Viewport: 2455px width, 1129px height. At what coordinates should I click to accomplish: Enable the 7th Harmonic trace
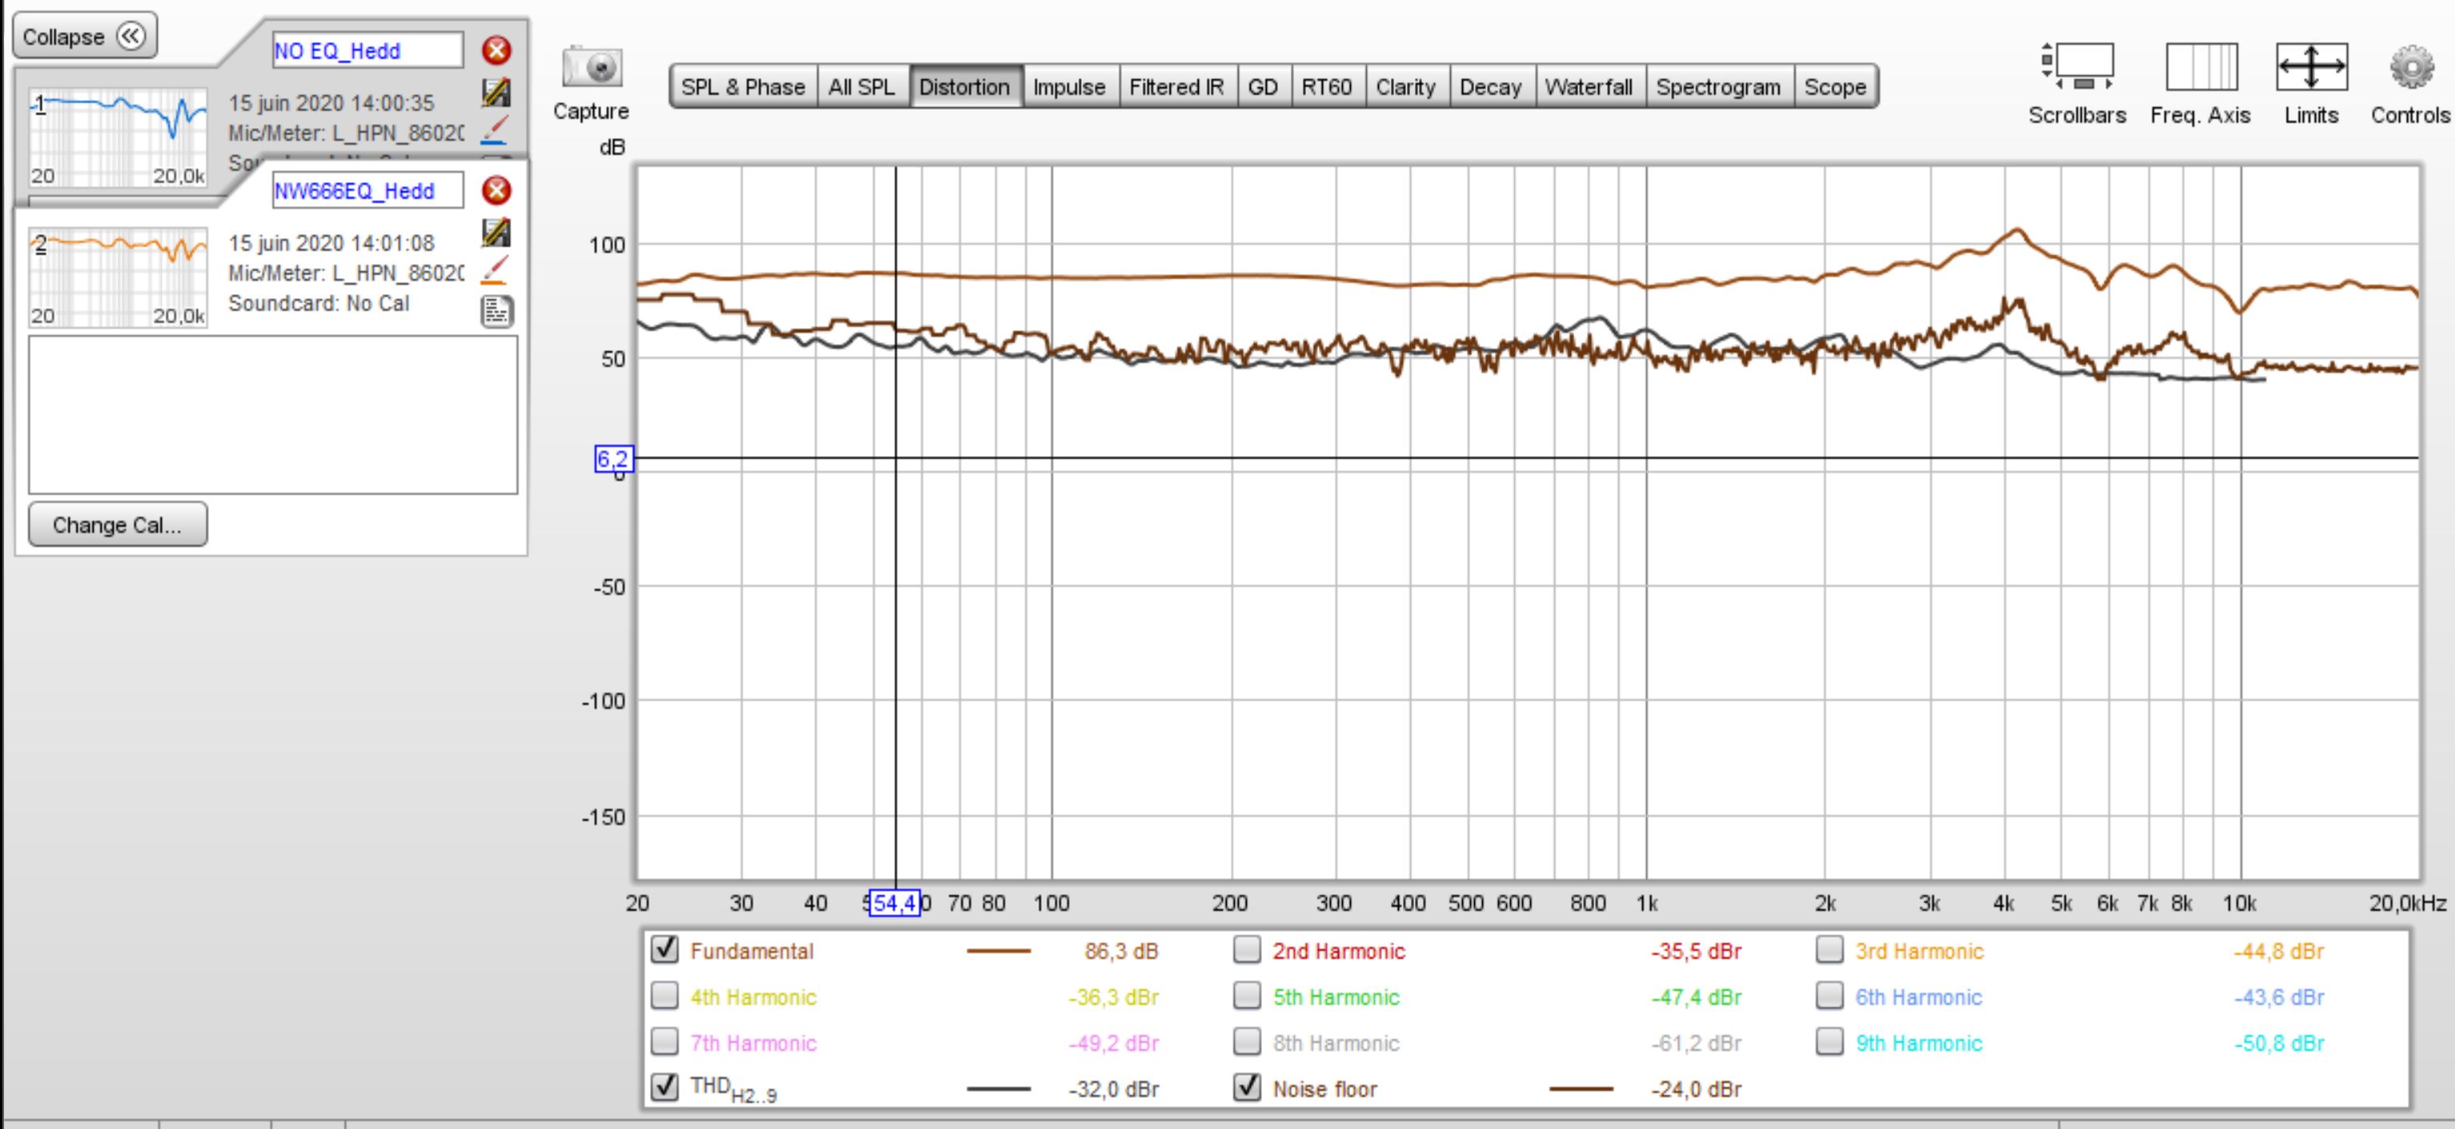665,1041
